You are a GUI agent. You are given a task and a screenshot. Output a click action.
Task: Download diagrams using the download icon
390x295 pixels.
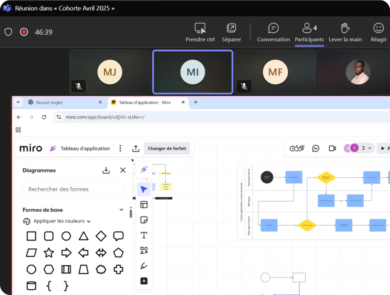(106, 170)
